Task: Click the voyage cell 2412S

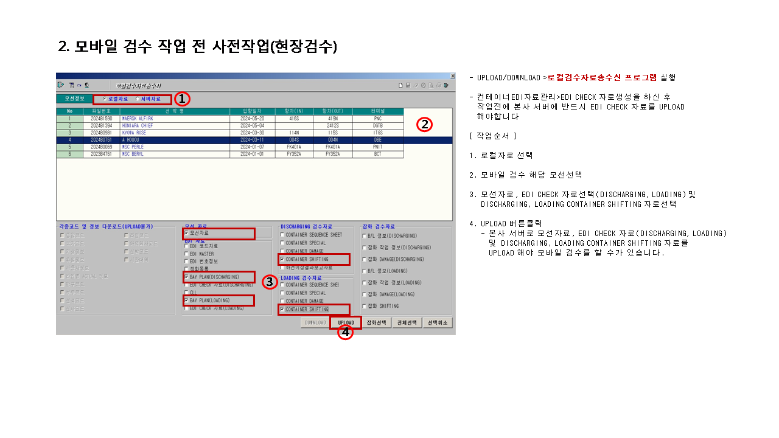Action: (333, 126)
